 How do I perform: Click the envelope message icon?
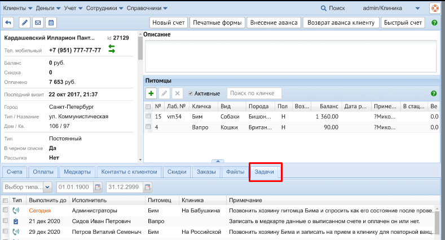[x=38, y=23]
